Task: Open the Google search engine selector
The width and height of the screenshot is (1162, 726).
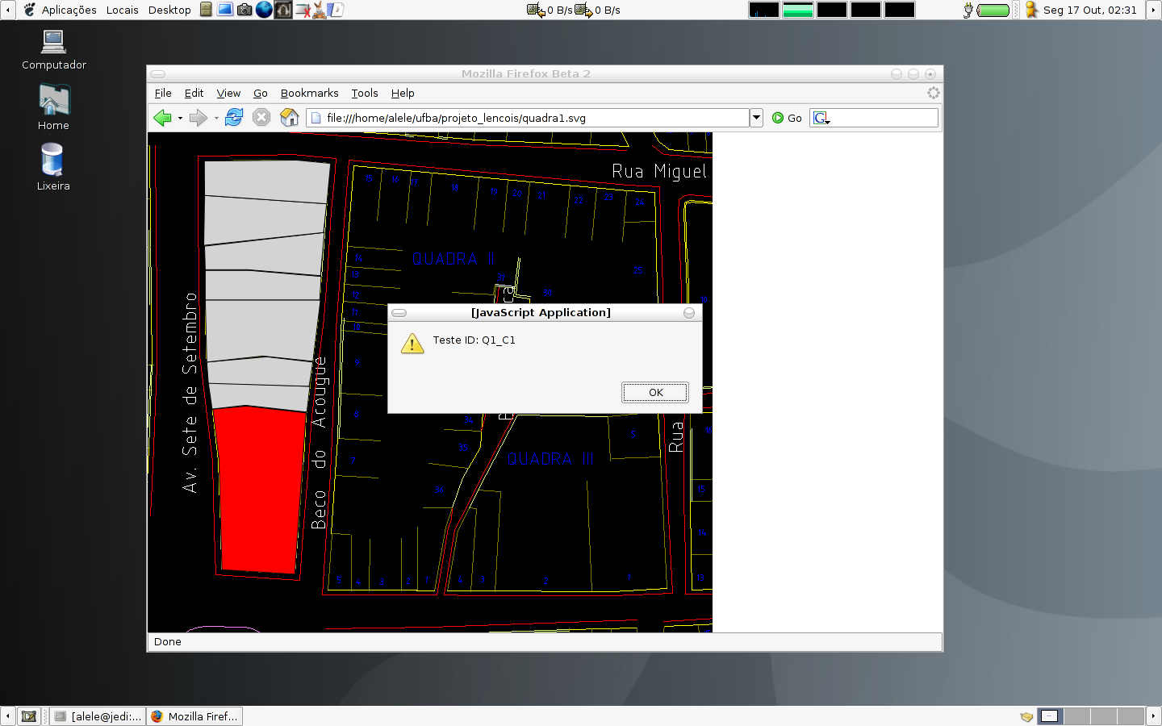Action: pos(821,118)
